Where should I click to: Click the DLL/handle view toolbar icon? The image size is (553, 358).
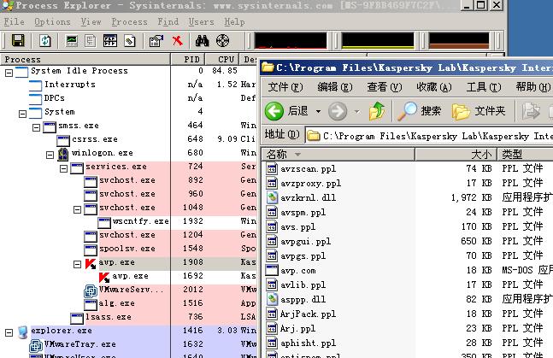(130, 41)
